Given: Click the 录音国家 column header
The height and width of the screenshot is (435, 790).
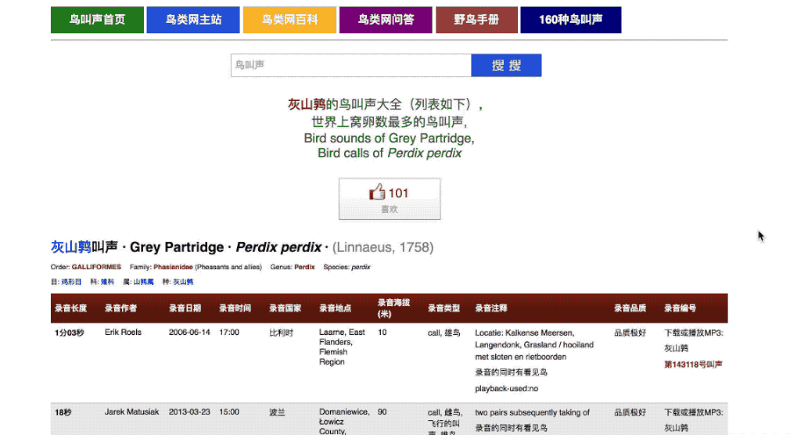Looking at the screenshot, I should coord(285,308).
